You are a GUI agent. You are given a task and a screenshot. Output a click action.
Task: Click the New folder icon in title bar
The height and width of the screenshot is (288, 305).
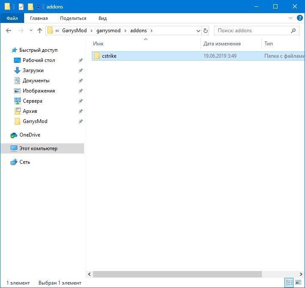30,7
